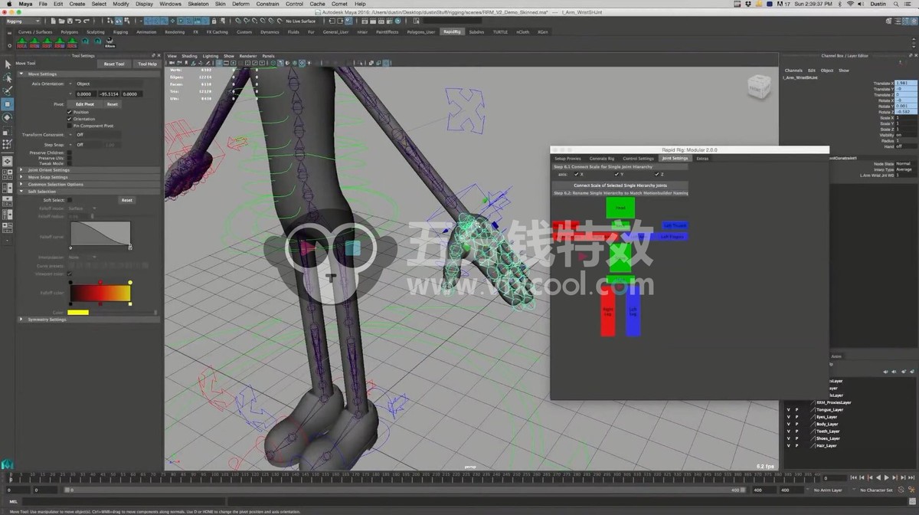
Task: Expand Joint Orient Settings section
Action: [x=48, y=170]
